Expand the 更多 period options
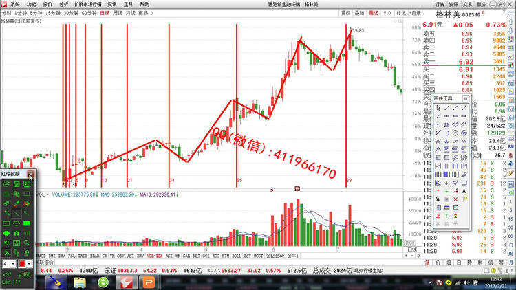This screenshot has width=516, height=290. pyautogui.click(x=144, y=13)
